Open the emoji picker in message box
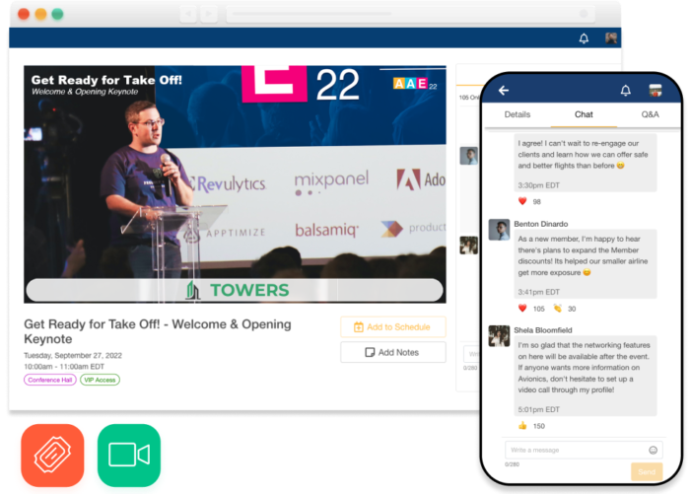690x494 pixels. 653,450
